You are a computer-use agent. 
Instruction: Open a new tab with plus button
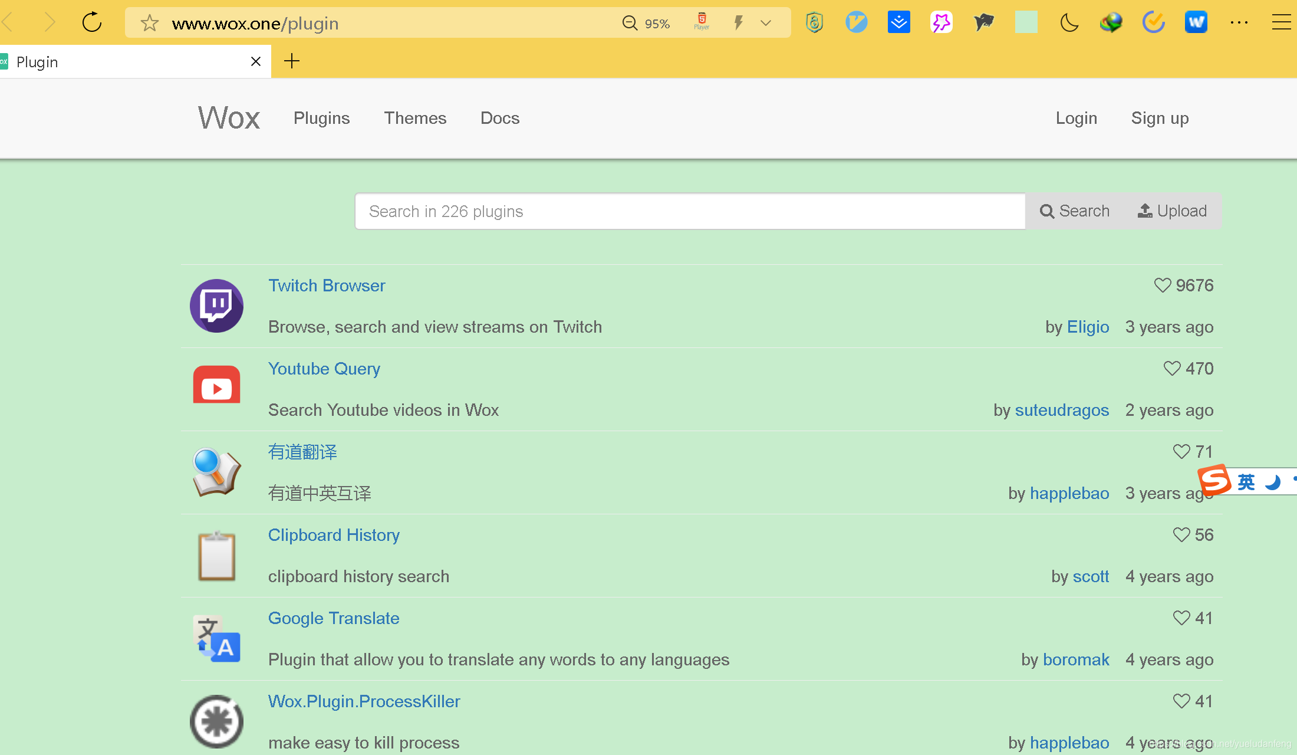click(292, 61)
